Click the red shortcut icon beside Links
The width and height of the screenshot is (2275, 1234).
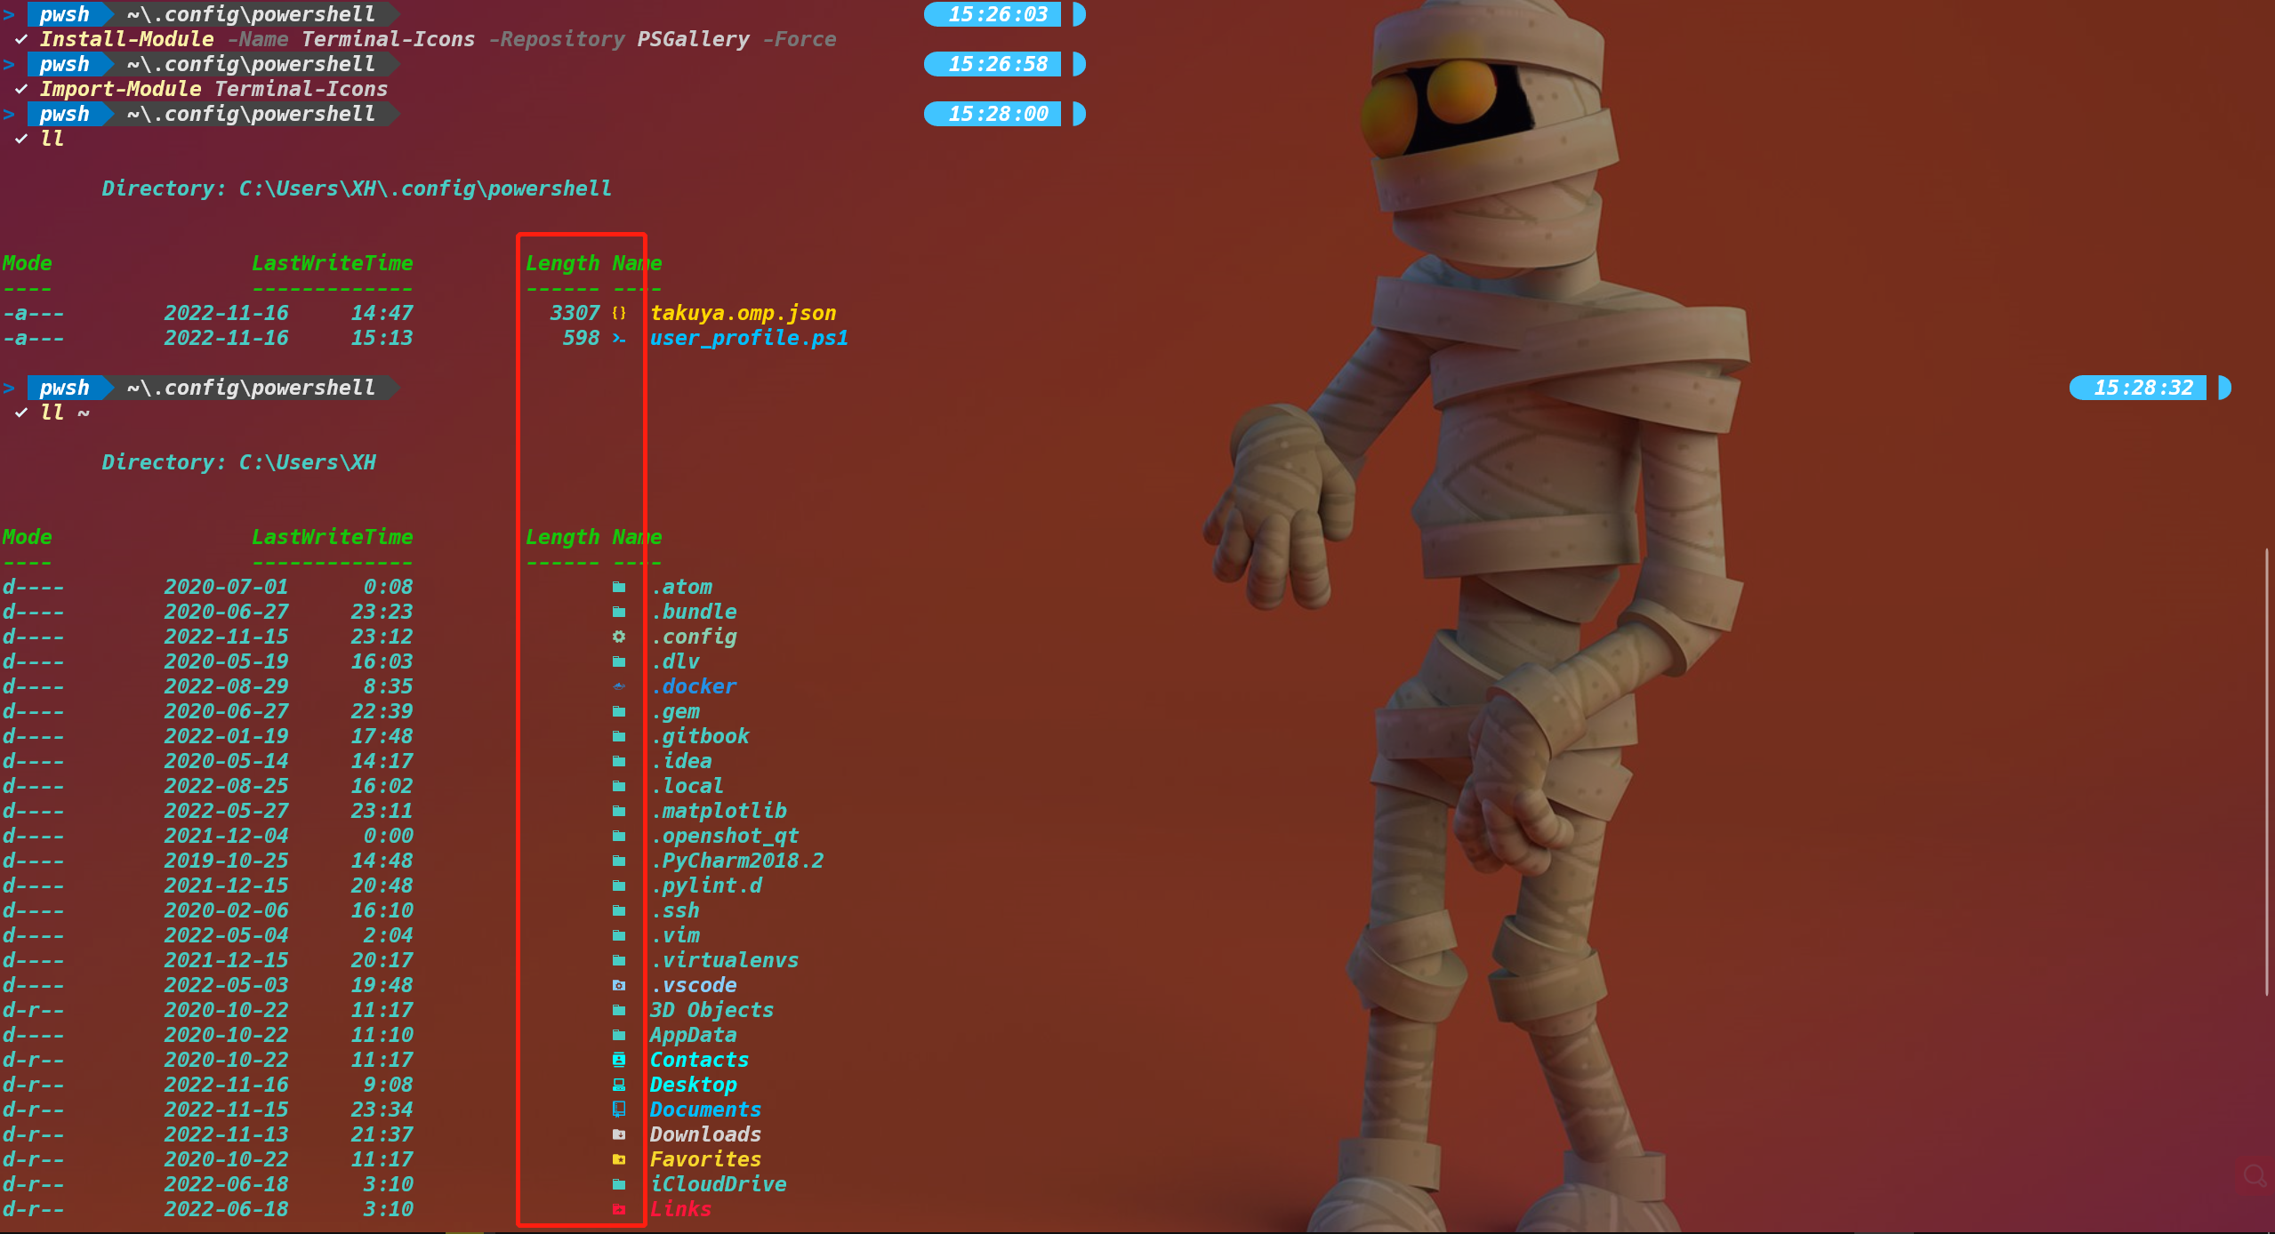pyautogui.click(x=619, y=1209)
